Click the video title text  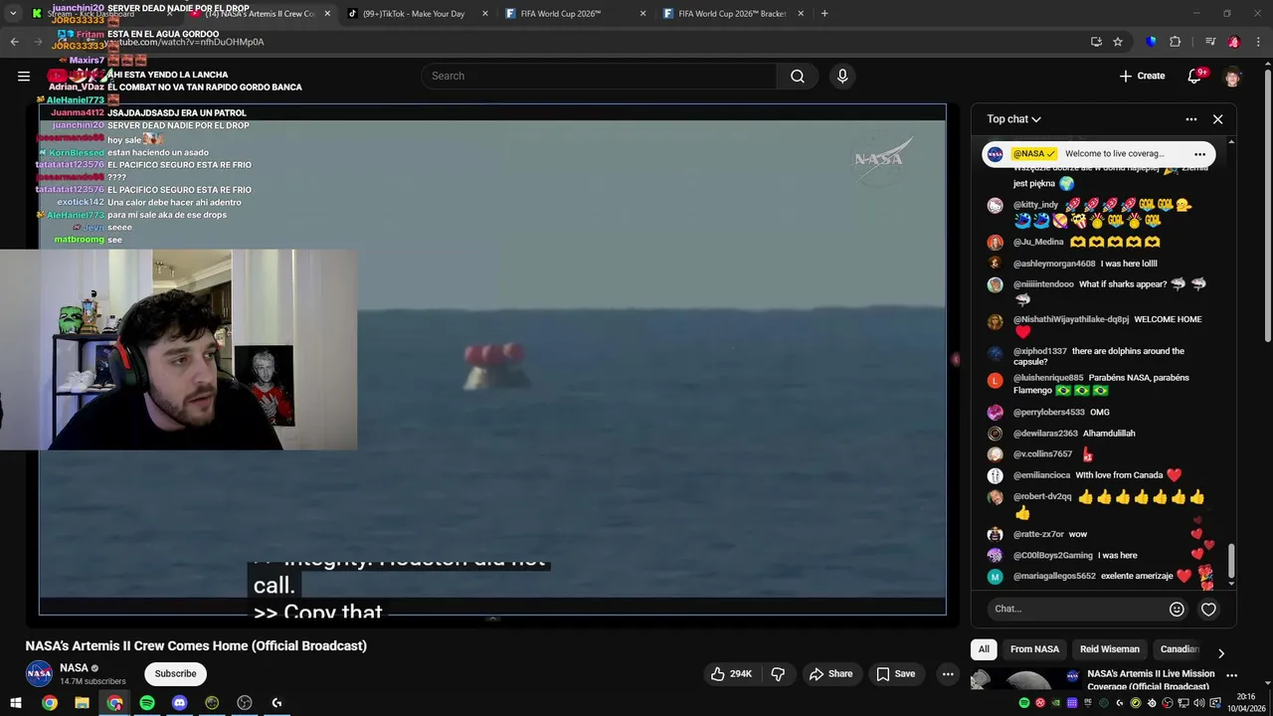pos(196,646)
